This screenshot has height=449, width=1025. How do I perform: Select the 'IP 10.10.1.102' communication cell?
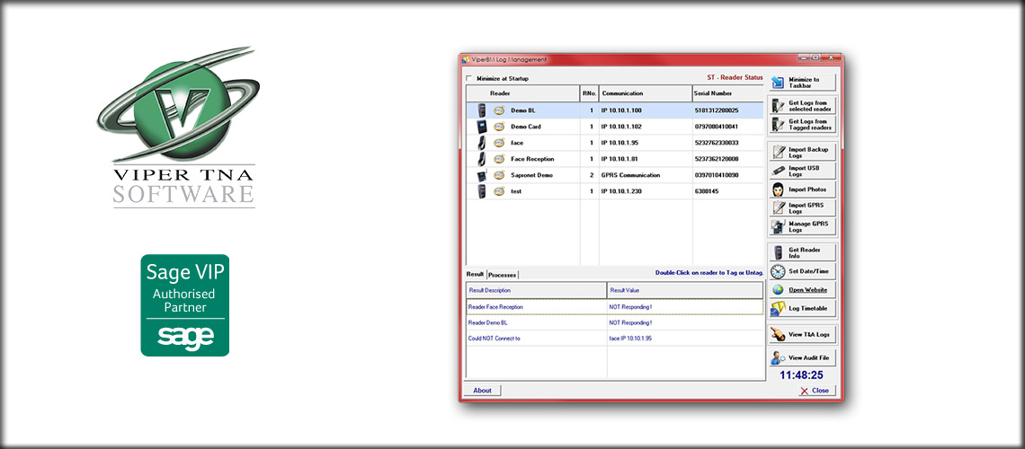(x=646, y=127)
